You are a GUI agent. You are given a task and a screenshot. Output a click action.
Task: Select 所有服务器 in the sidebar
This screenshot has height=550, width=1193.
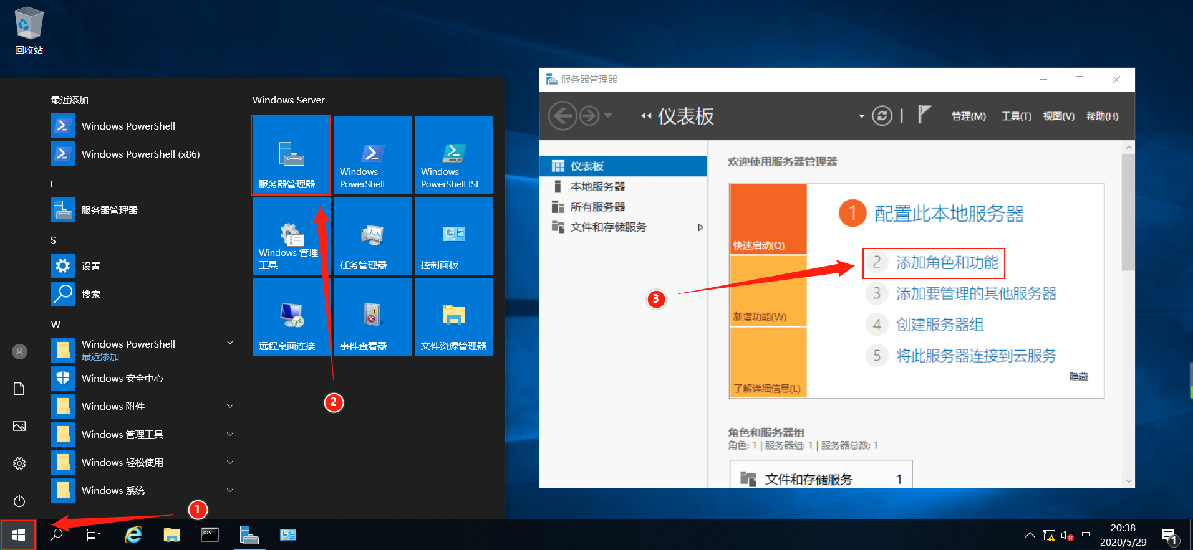pos(623,207)
